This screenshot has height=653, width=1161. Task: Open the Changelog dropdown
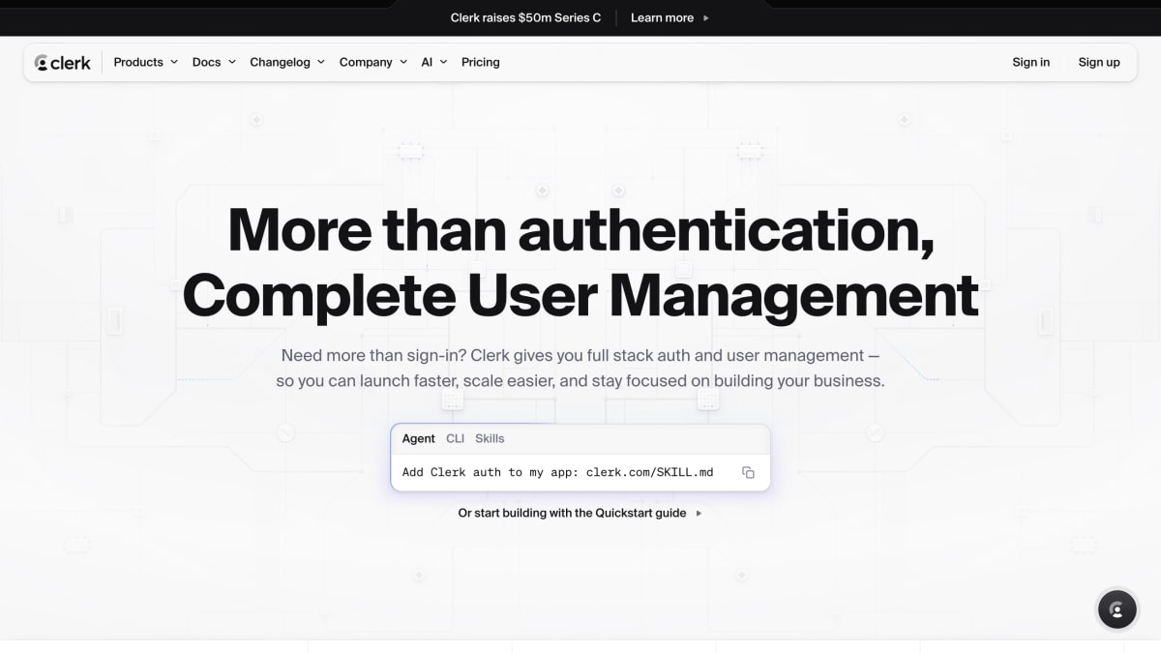287,62
